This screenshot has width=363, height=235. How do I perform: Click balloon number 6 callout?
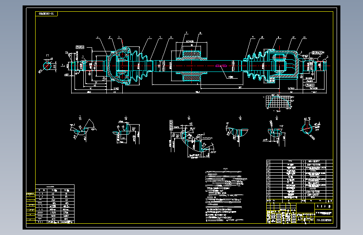coord(171,37)
